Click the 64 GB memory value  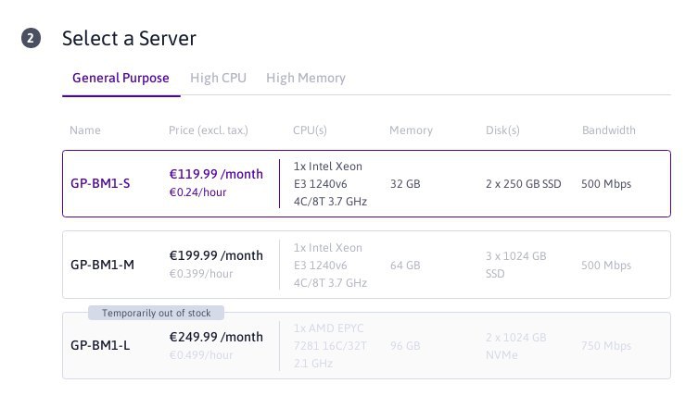[405, 266]
